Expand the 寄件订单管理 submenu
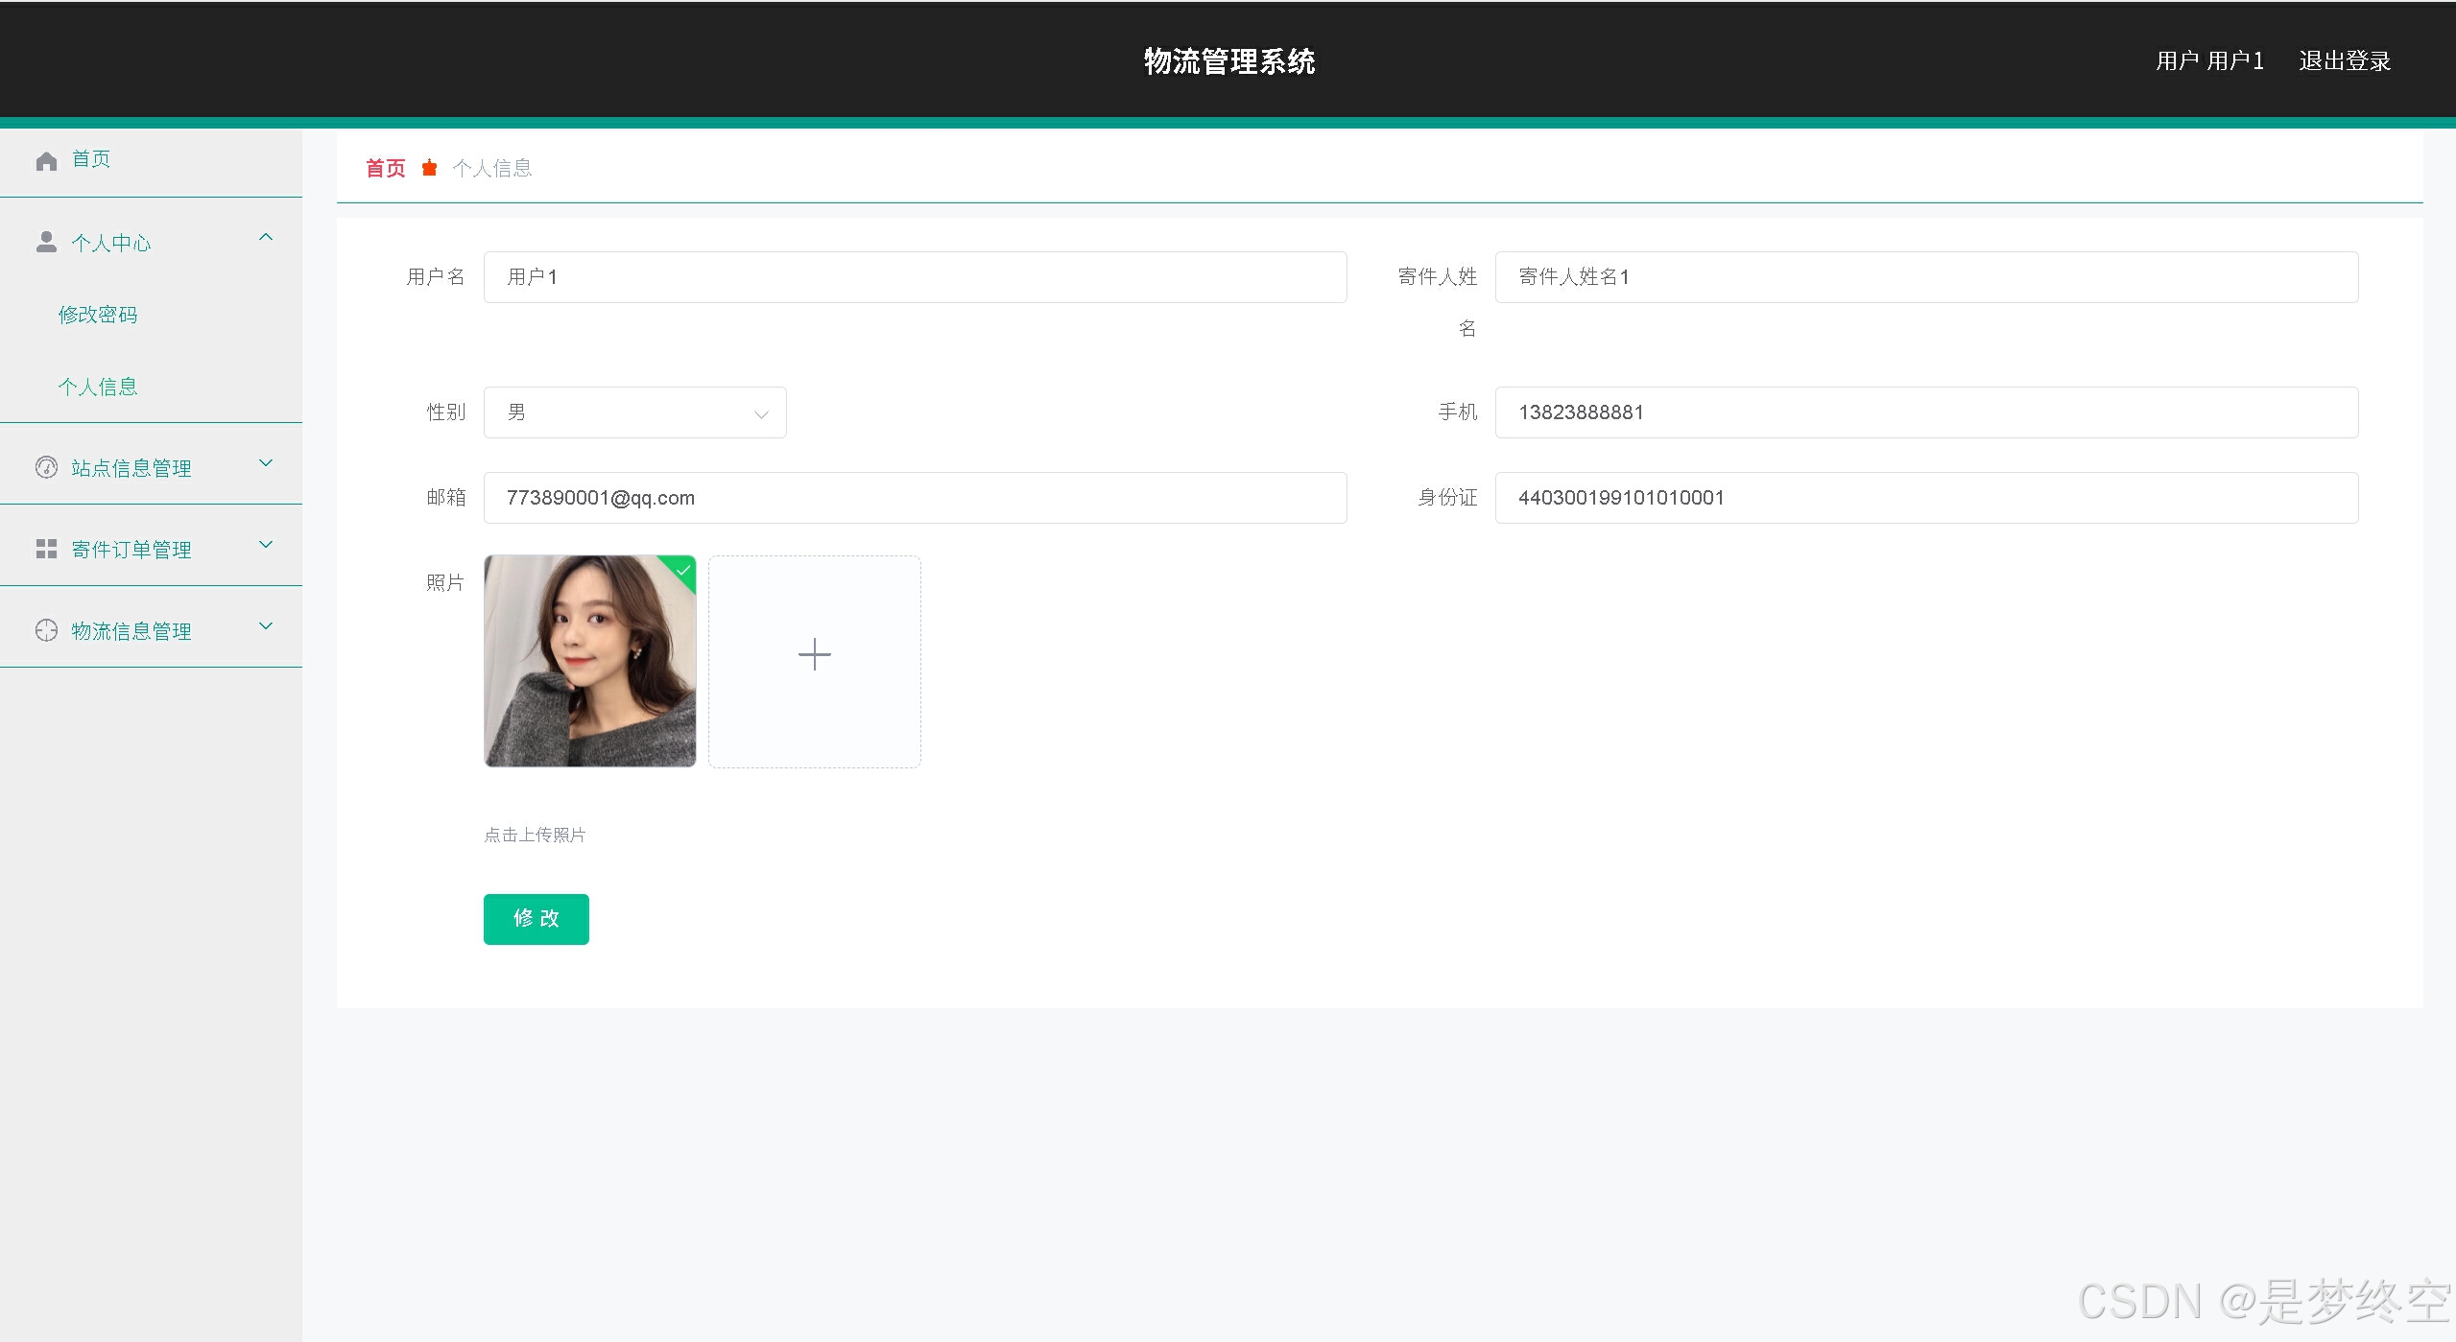The width and height of the screenshot is (2456, 1342). [x=266, y=545]
